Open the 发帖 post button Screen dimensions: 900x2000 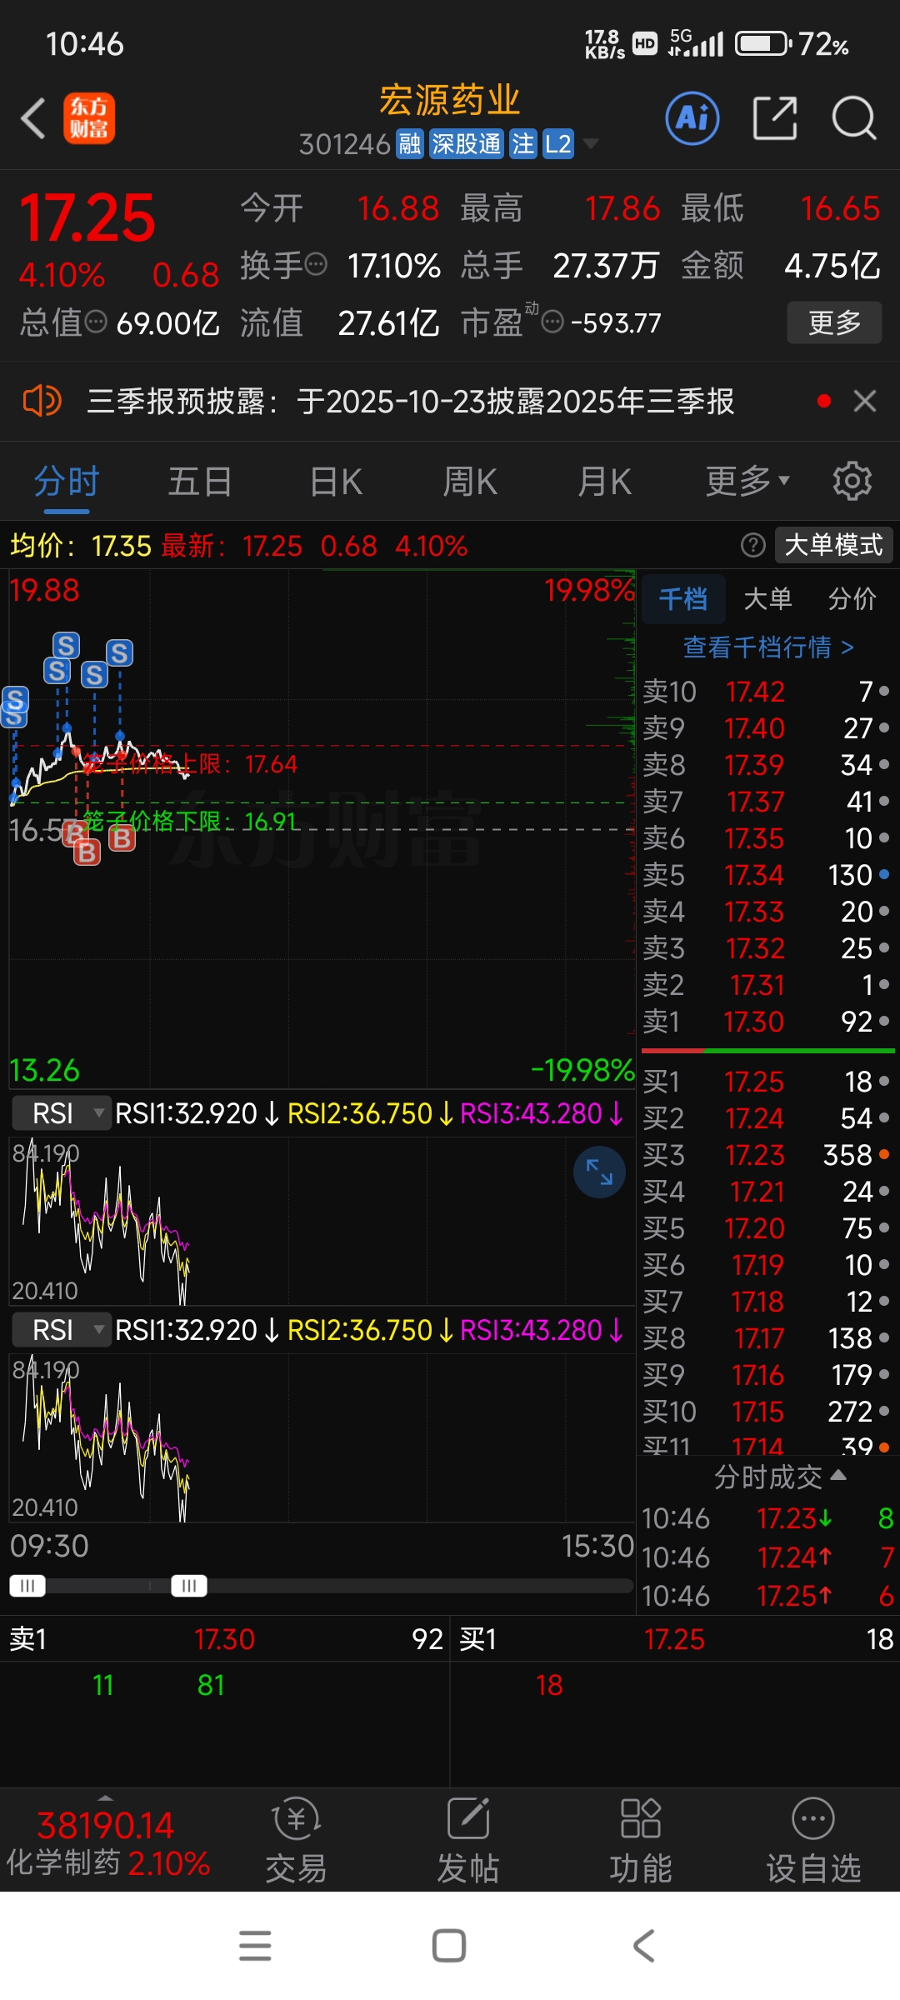(x=468, y=1840)
